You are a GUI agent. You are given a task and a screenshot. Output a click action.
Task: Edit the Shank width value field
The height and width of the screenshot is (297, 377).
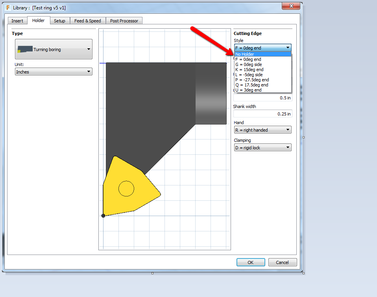(262, 114)
